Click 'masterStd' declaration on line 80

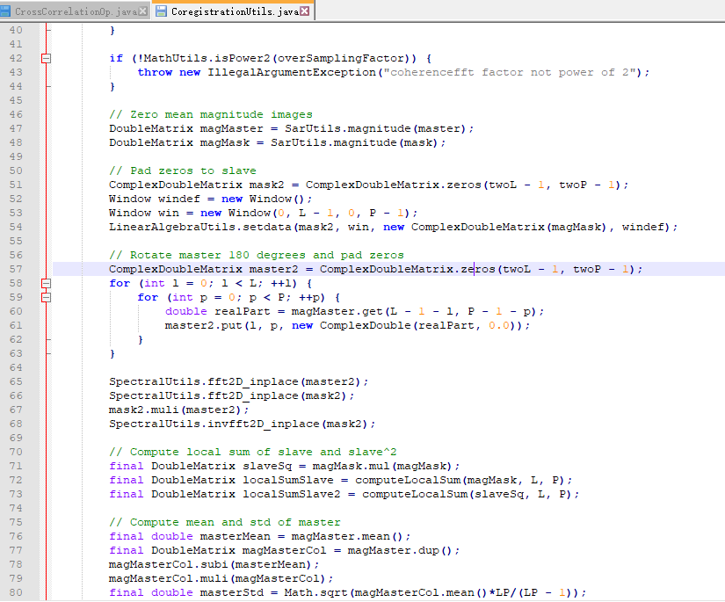pos(232,592)
